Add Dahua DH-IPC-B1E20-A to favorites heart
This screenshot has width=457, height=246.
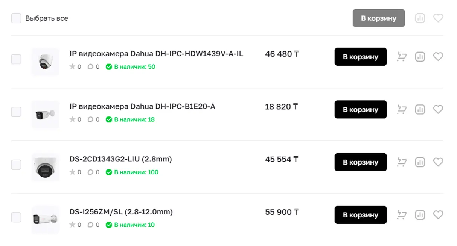click(438, 109)
